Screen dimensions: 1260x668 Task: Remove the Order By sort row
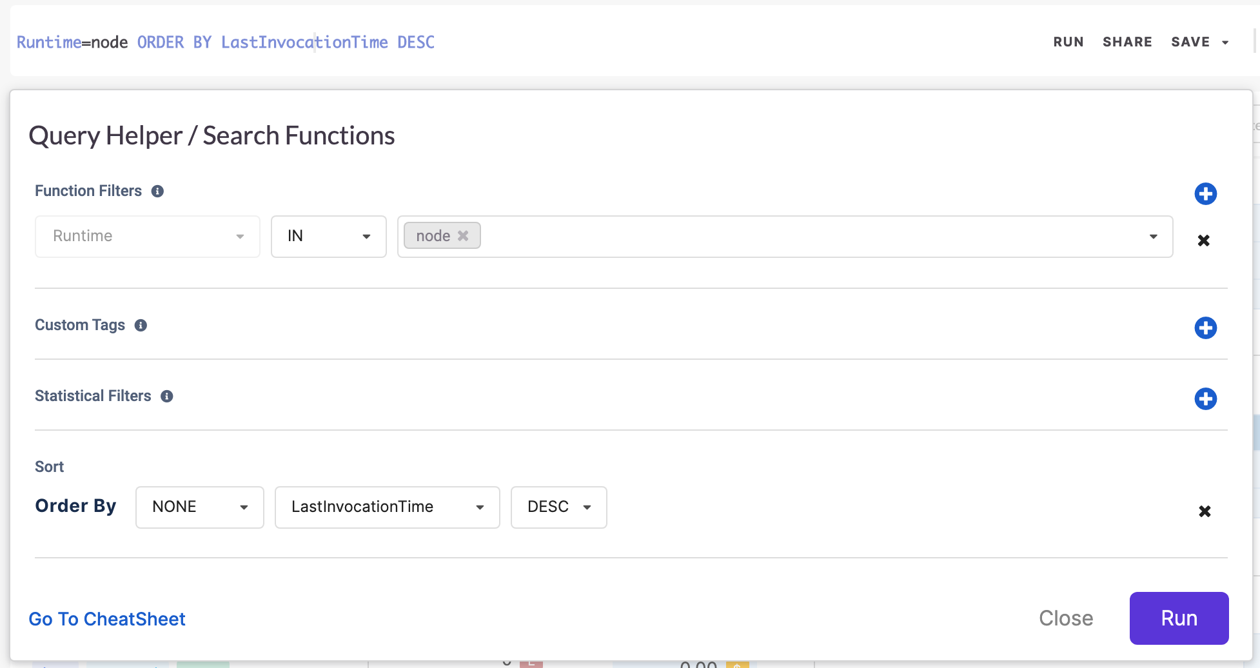coord(1204,511)
